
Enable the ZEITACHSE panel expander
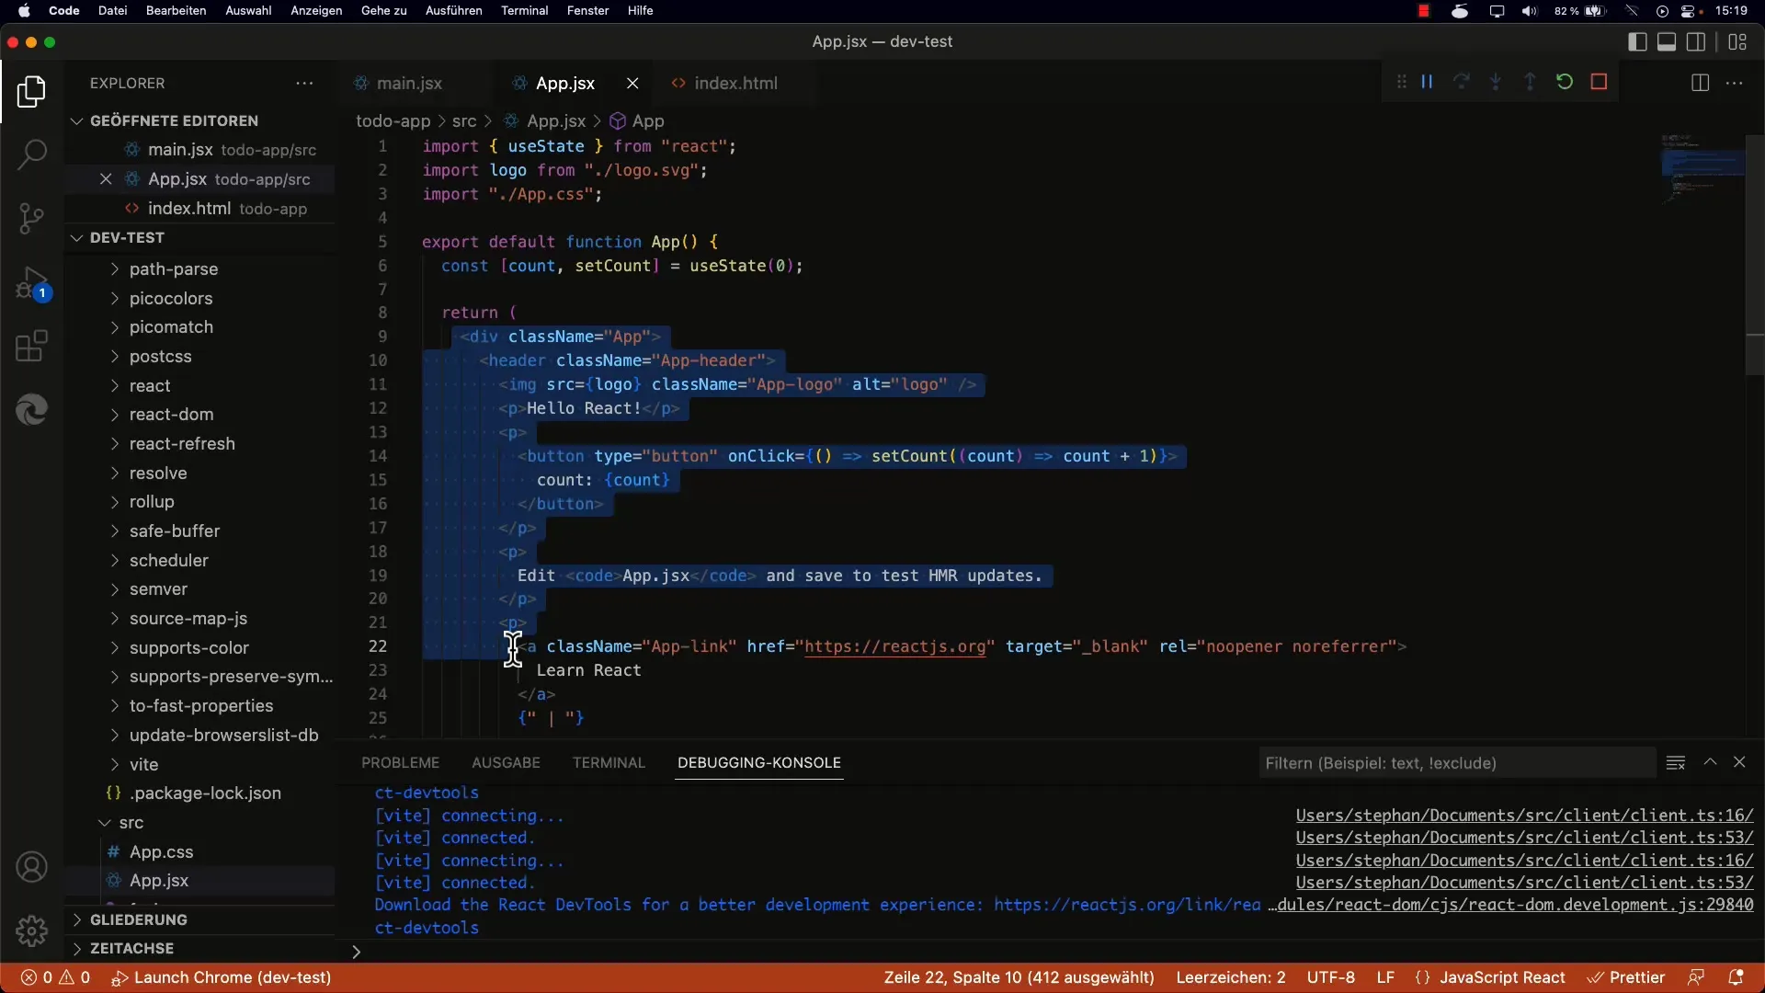pyautogui.click(x=76, y=948)
